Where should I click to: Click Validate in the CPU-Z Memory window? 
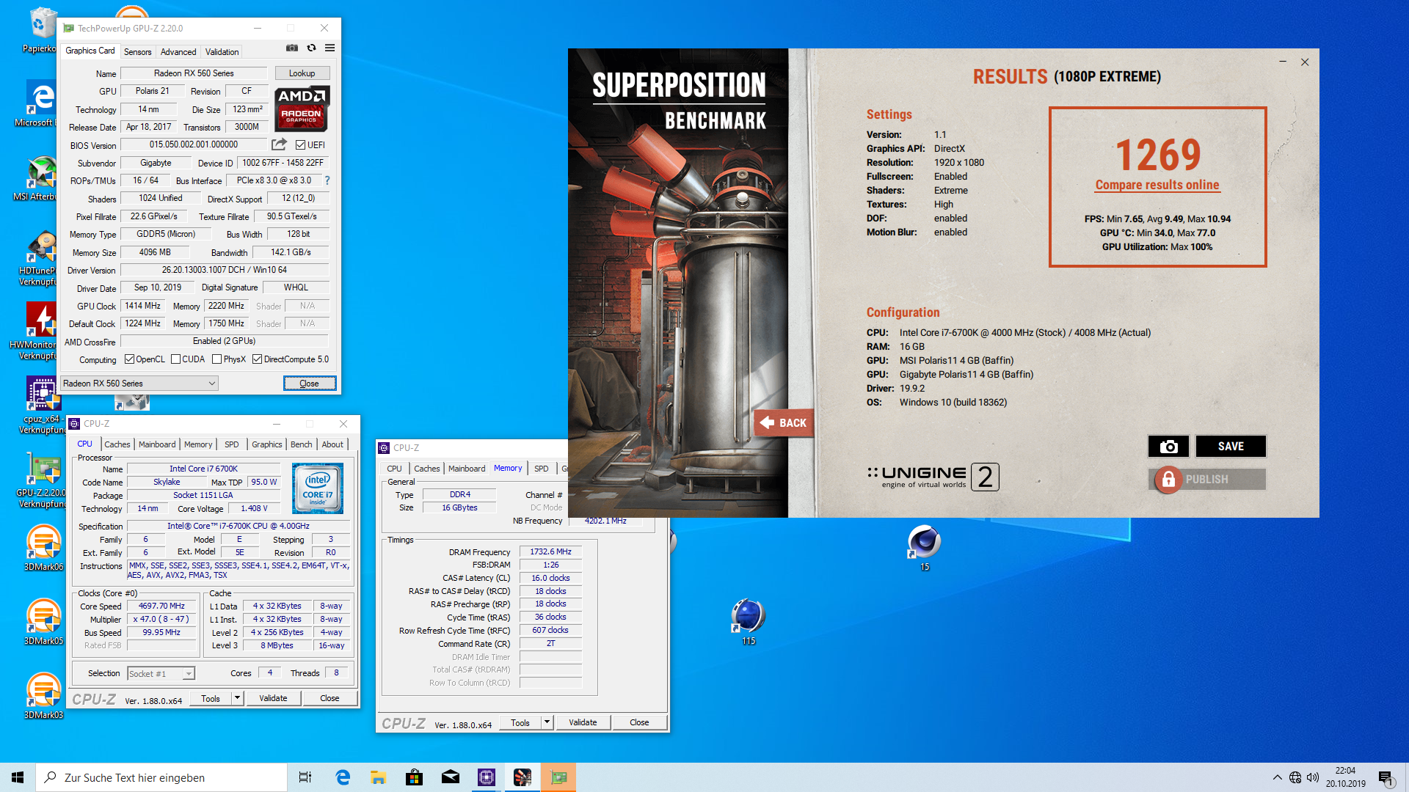(x=583, y=722)
